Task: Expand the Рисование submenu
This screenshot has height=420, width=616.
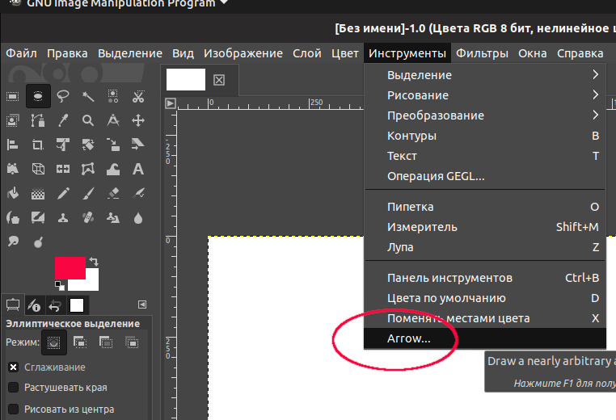Action: tap(485, 95)
